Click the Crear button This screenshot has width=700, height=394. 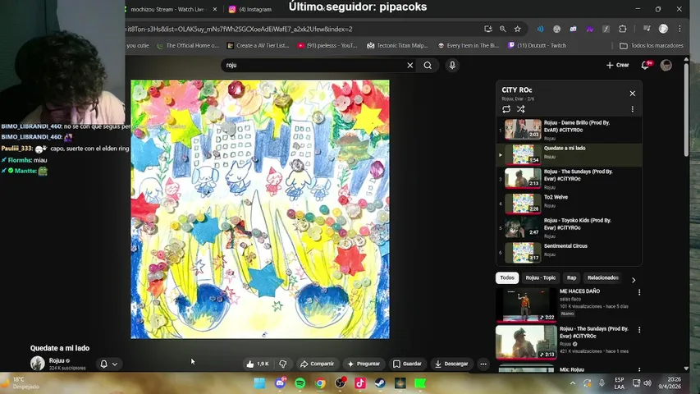coord(617,65)
